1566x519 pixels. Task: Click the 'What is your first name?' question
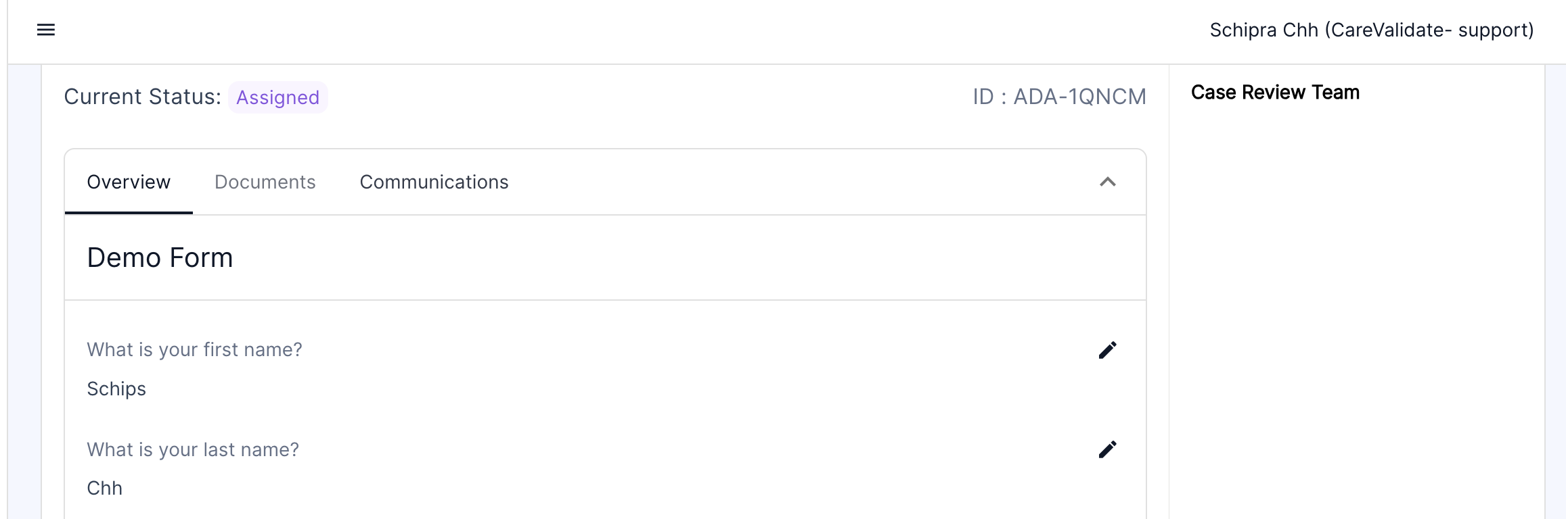[195, 349]
